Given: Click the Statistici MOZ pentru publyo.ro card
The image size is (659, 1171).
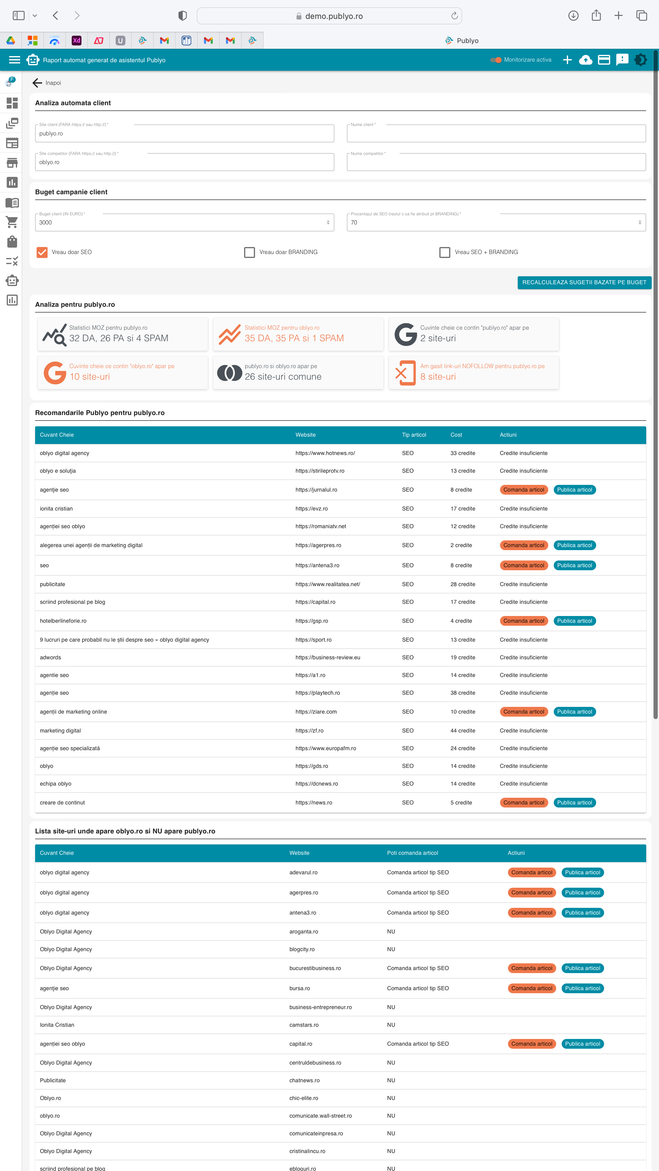Looking at the screenshot, I should [x=123, y=334].
